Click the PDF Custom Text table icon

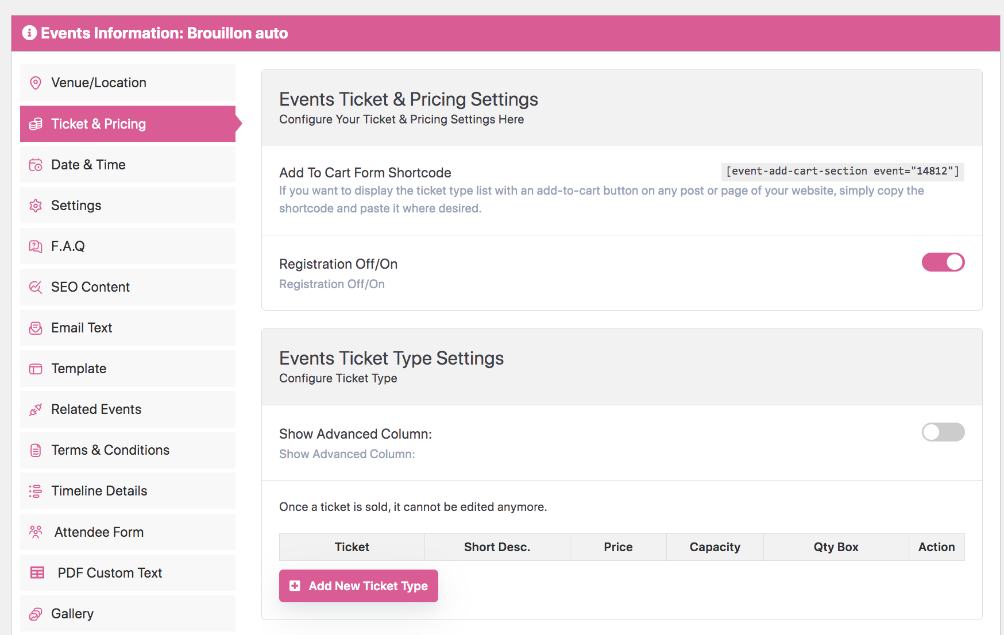(37, 573)
